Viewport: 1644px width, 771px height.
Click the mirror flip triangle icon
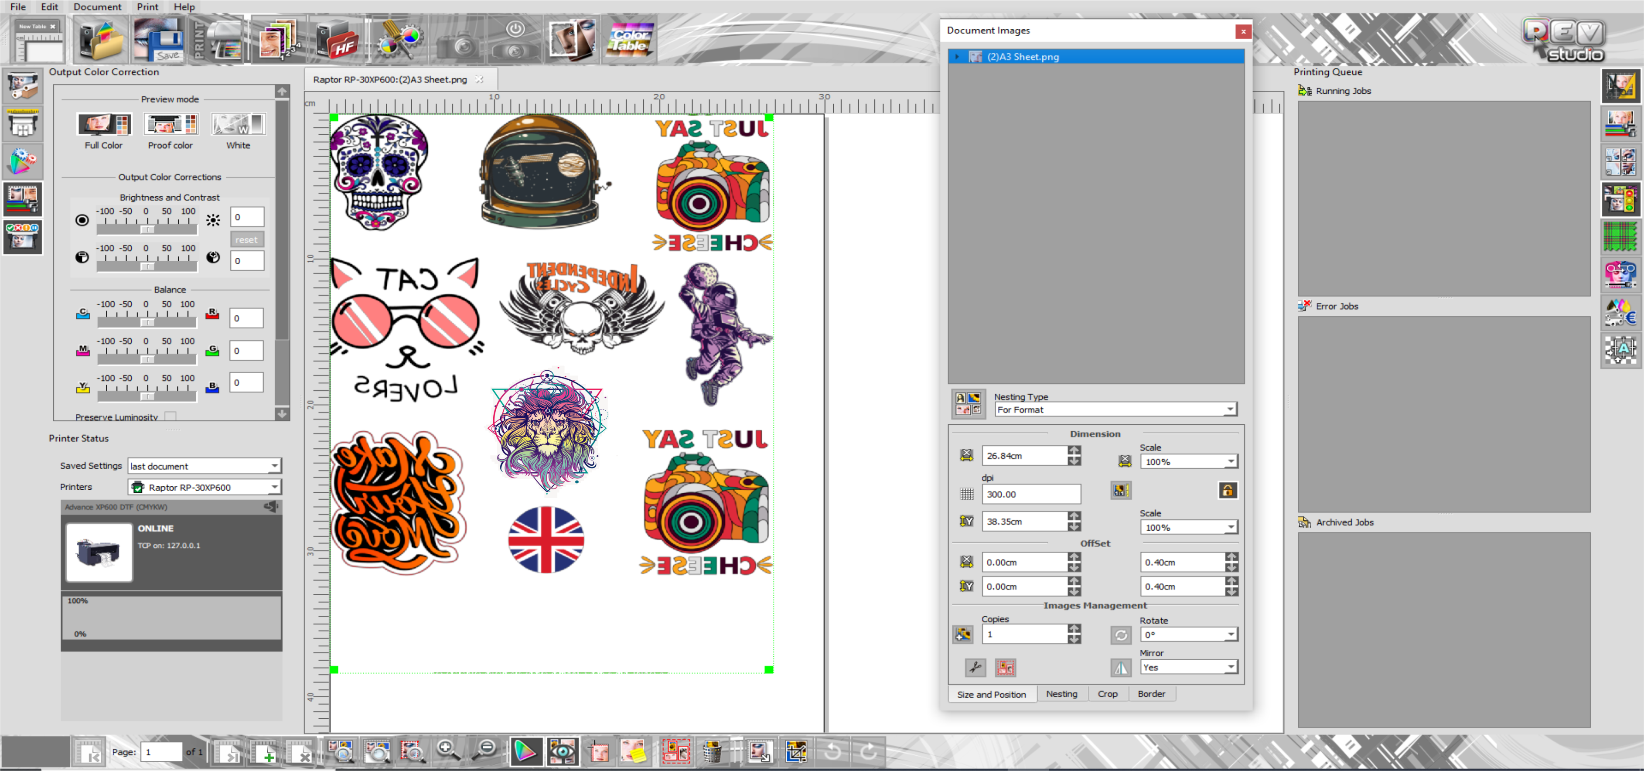tap(1121, 668)
